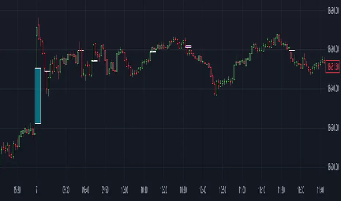Click the 15:20 time axis label
The width and height of the screenshot is (341, 201).
pos(17,190)
